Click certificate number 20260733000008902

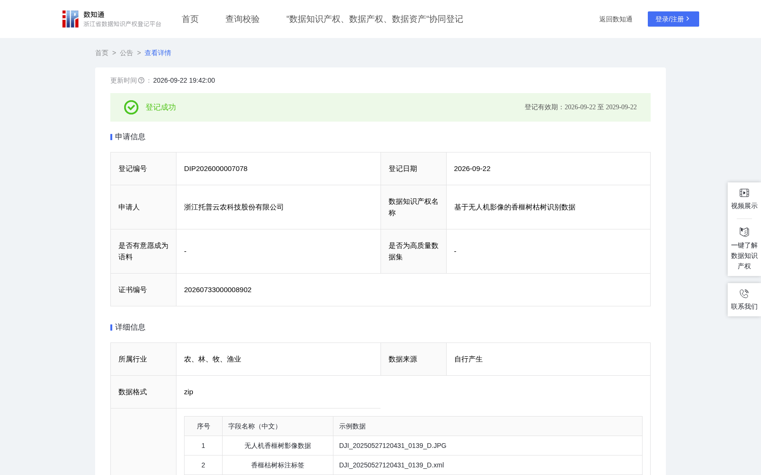pyautogui.click(x=218, y=290)
